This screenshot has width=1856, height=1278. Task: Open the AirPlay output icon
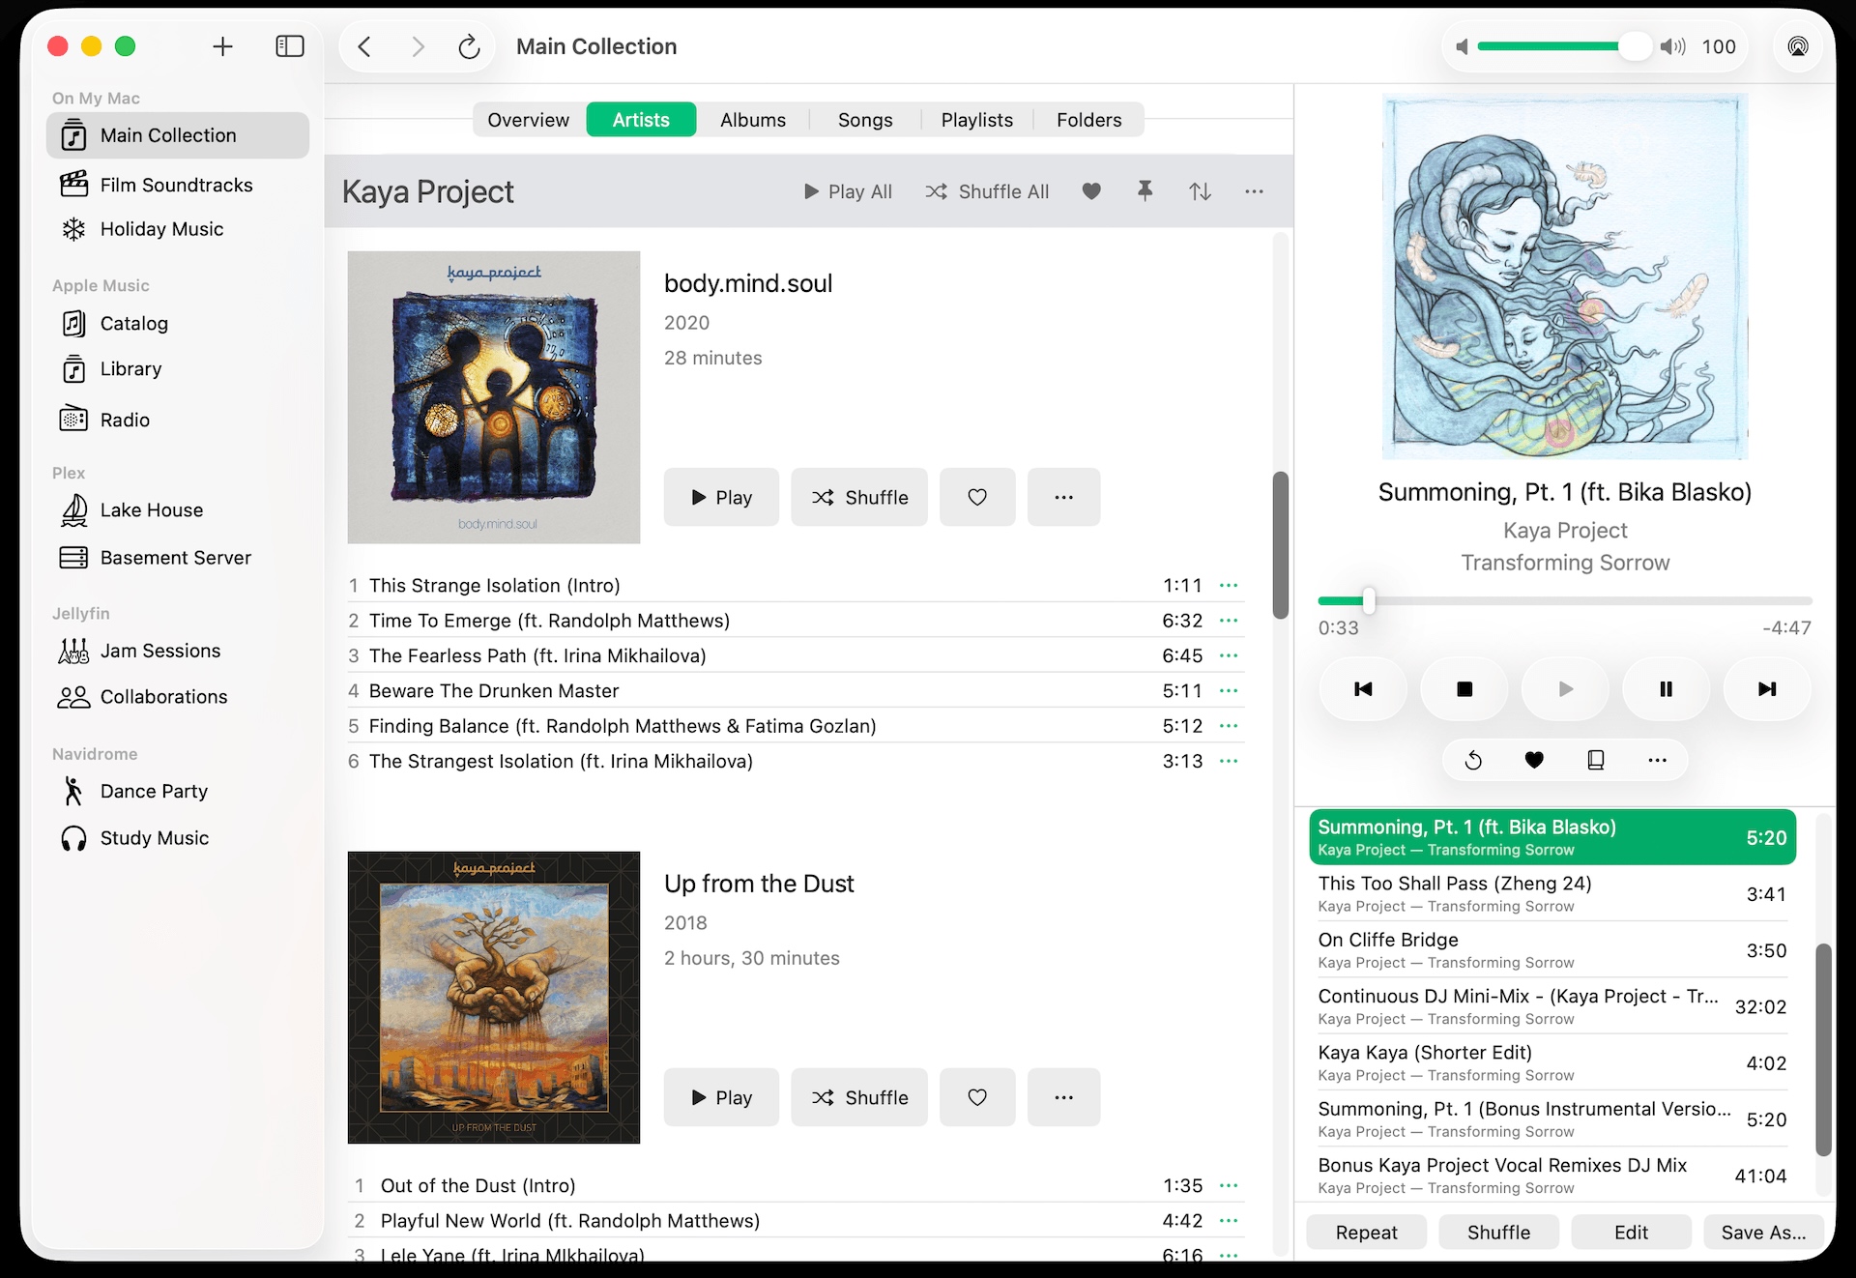click(1797, 46)
